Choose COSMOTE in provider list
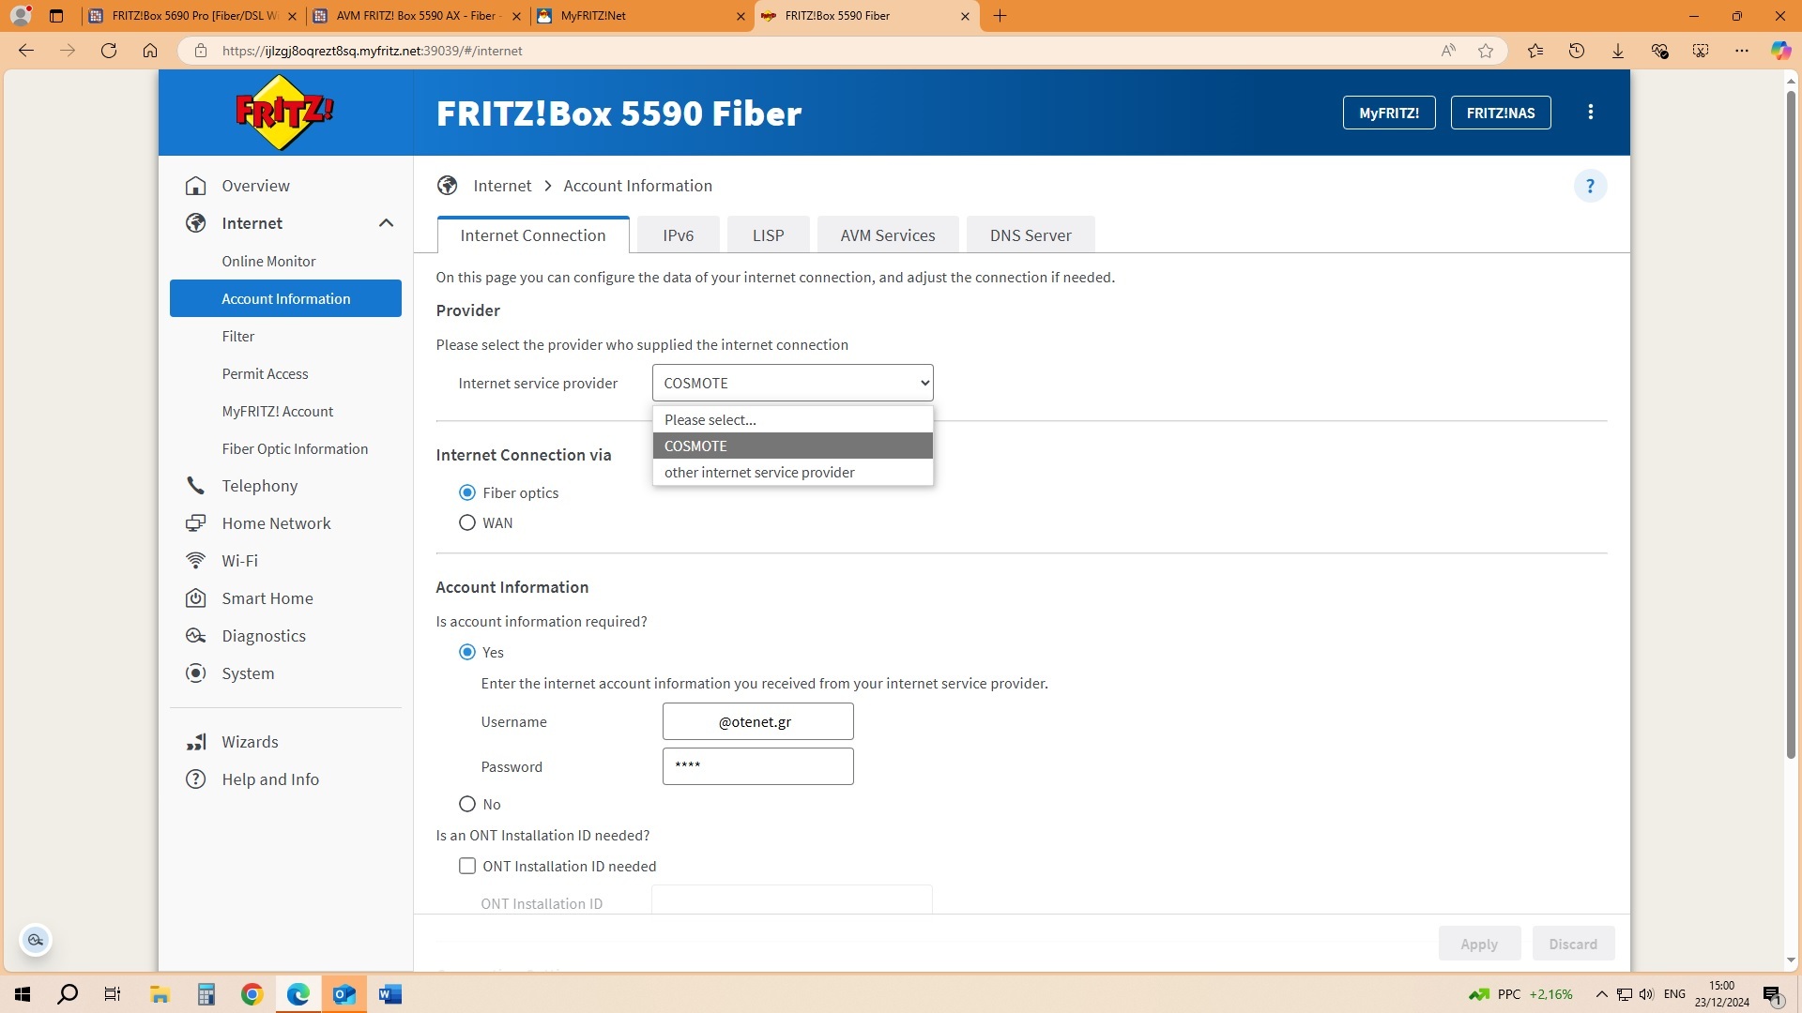 (793, 446)
